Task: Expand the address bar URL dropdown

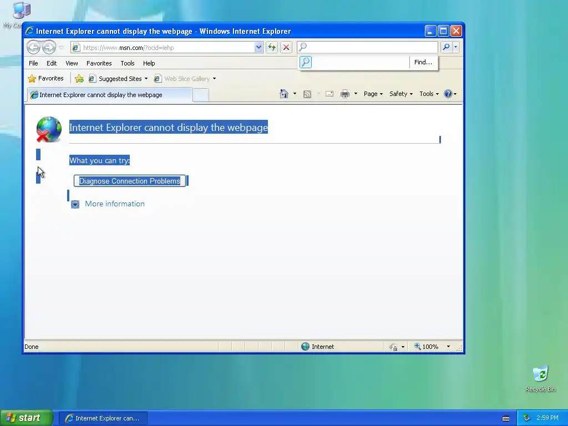Action: pyautogui.click(x=258, y=48)
